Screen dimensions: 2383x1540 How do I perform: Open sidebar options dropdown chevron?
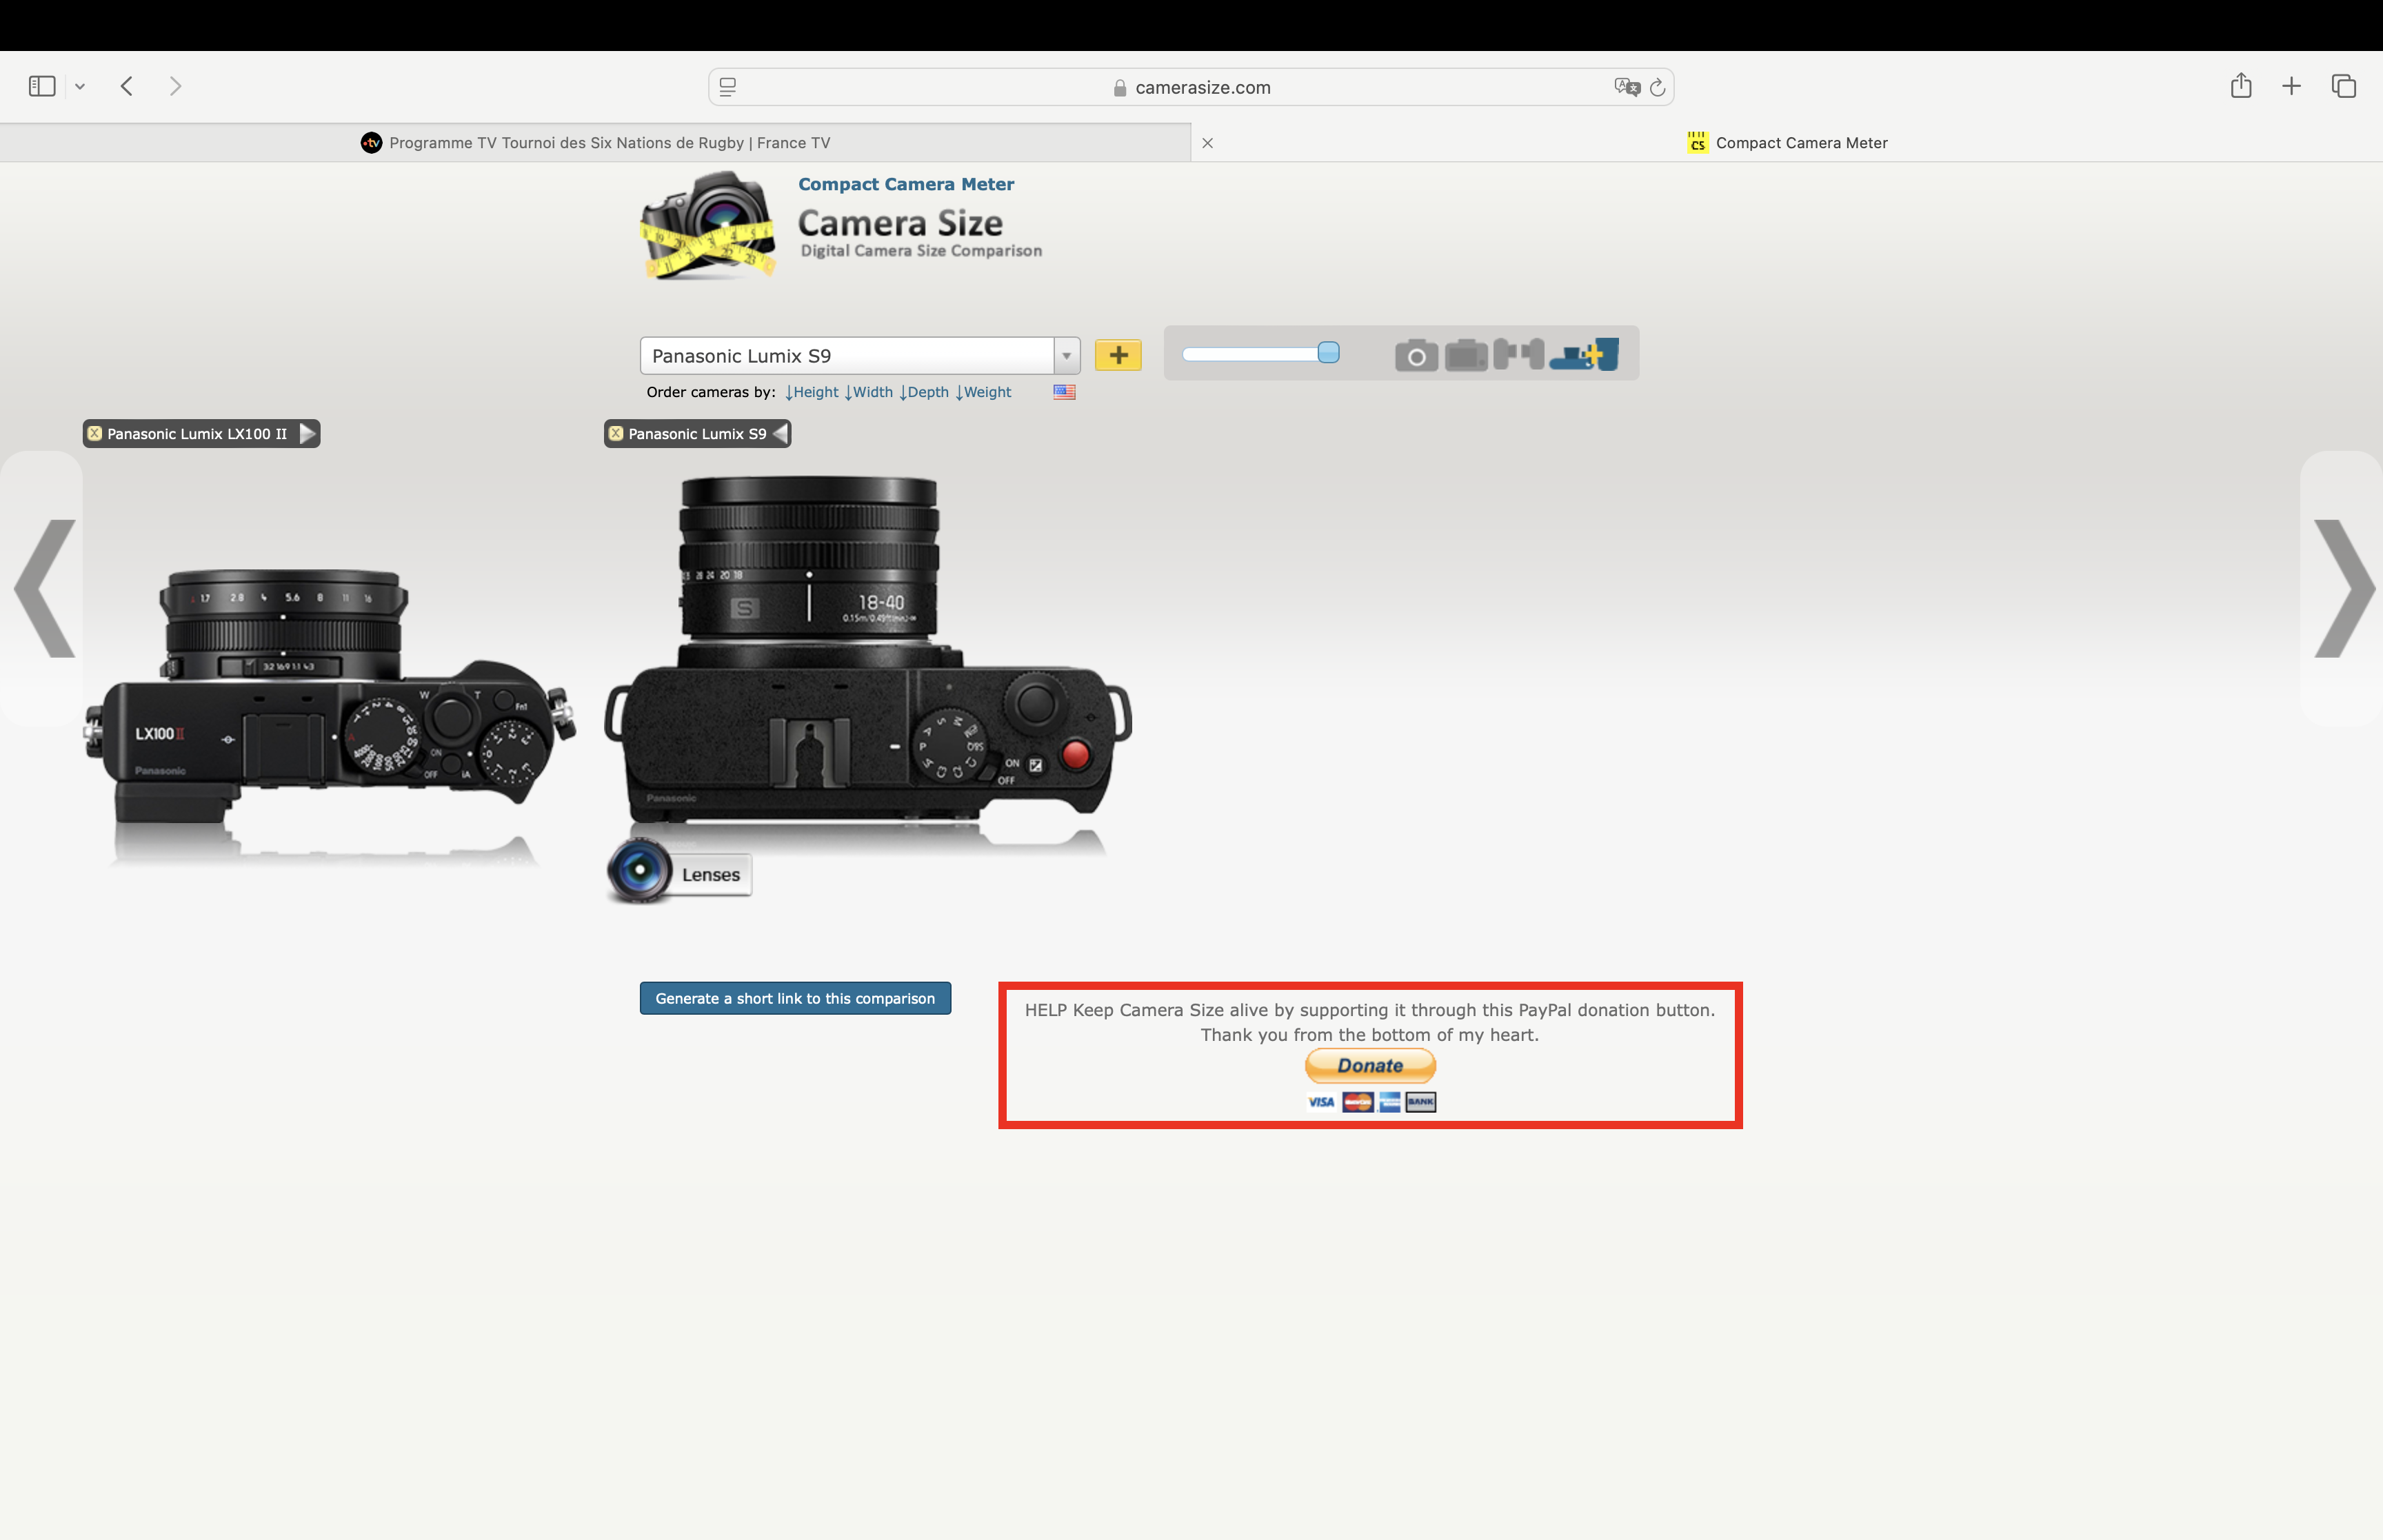click(80, 87)
